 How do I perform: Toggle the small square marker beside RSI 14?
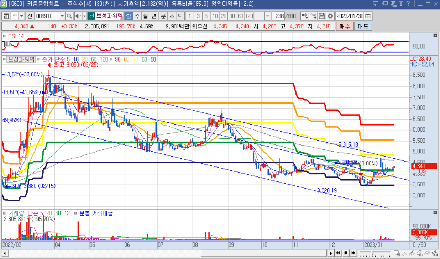(4, 36)
